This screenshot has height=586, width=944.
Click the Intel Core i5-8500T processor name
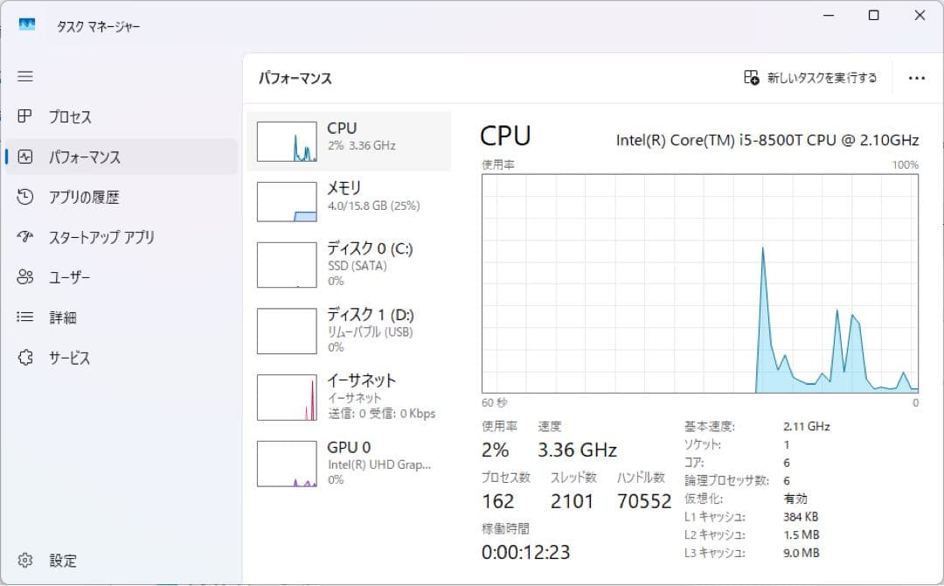click(x=767, y=140)
